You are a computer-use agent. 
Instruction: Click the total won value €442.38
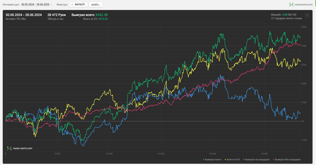pyautogui.click(x=102, y=15)
